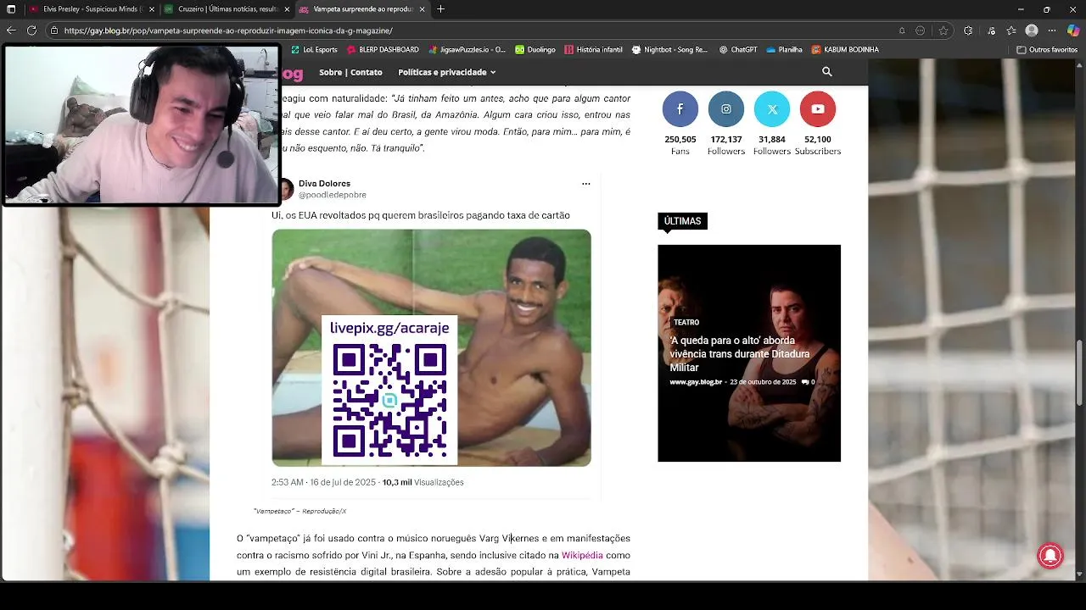Go back to the previous page
This screenshot has height=610, width=1086.
[11, 30]
